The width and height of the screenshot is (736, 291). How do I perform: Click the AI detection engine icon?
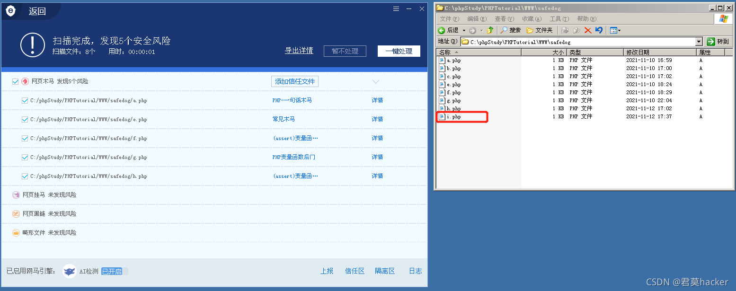[x=70, y=271]
